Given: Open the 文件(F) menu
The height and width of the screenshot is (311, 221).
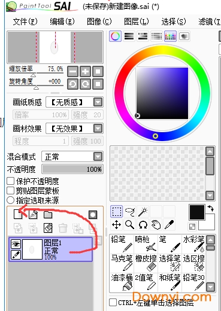Looking at the screenshot, I should coord(25,22).
